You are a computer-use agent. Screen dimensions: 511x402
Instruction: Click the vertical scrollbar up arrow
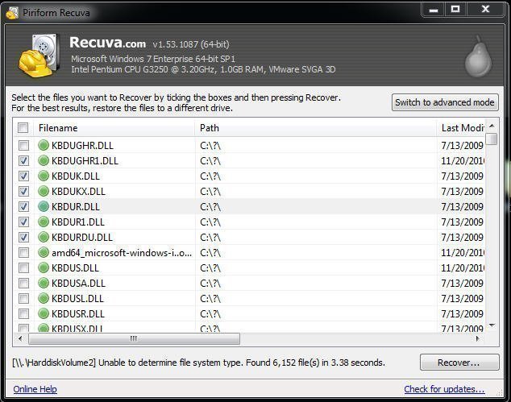[x=492, y=126]
